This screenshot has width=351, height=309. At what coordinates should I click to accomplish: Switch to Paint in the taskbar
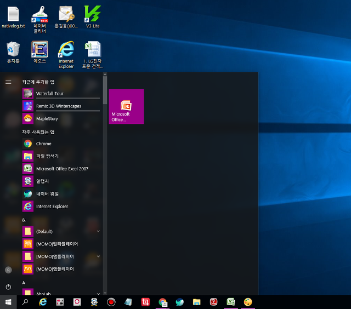(248, 302)
